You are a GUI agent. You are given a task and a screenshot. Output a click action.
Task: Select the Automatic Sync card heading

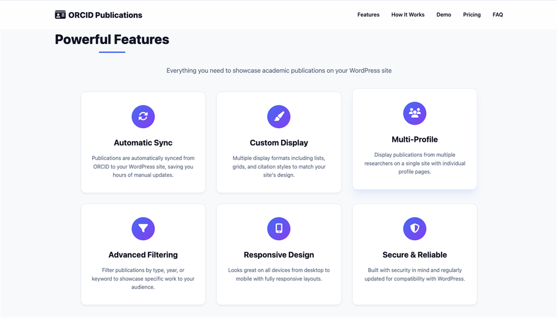click(143, 143)
